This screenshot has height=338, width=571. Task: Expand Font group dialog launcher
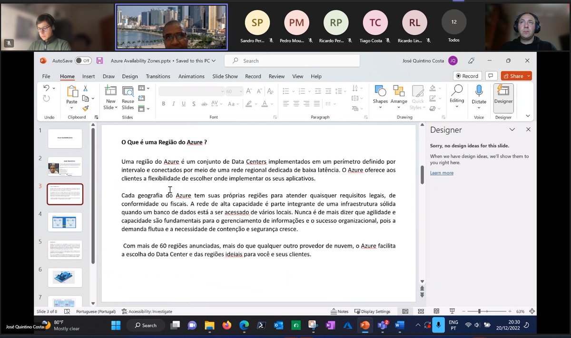click(x=275, y=117)
